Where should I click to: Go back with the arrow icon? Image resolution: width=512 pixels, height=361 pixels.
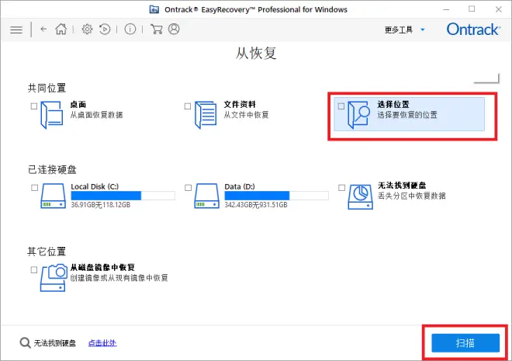pyautogui.click(x=43, y=29)
